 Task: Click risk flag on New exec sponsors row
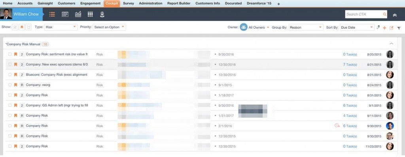[15, 65]
